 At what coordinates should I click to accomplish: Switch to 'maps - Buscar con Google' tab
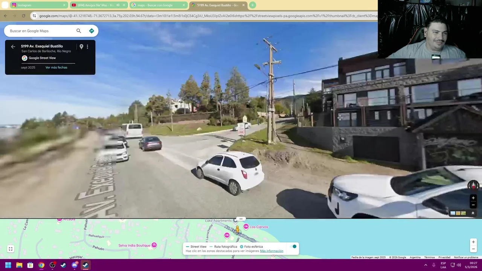(158, 5)
